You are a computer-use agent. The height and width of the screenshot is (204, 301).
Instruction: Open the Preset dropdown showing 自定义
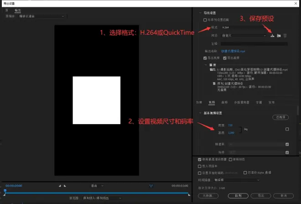pos(244,36)
